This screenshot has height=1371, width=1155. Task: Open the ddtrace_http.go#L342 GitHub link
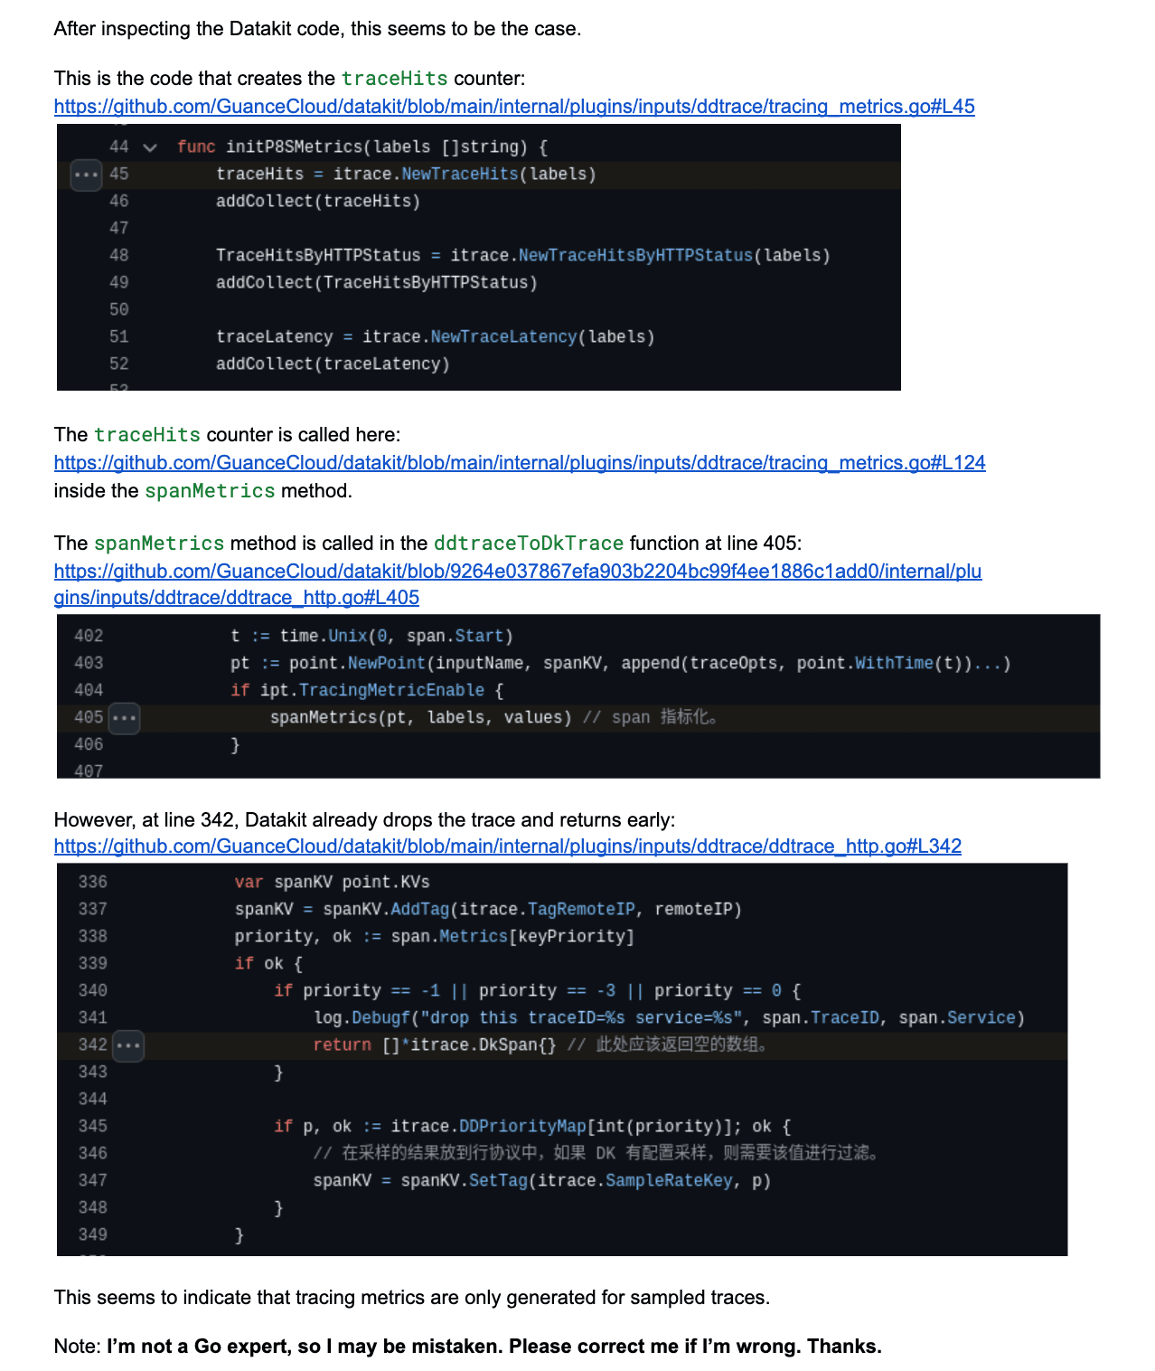click(507, 846)
